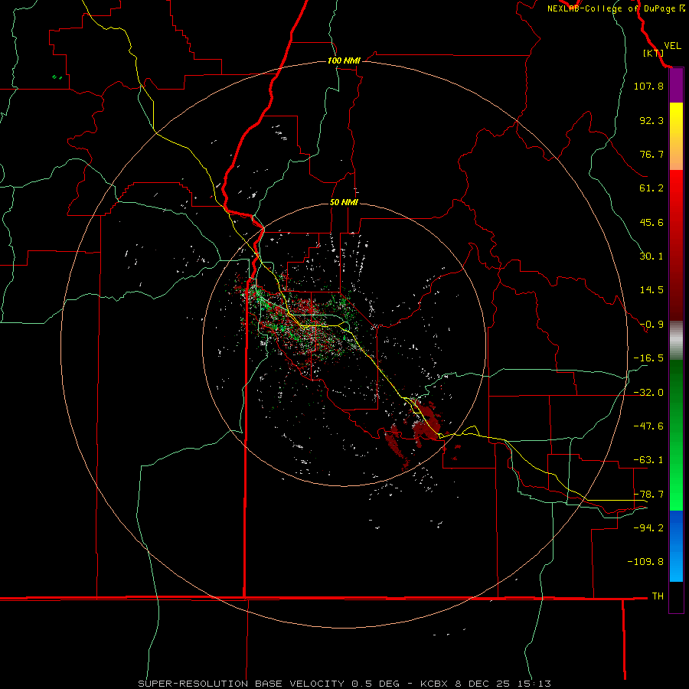Viewport: 689px width, 689px height.
Task: Click the 14.5 legend value
Action: (651, 290)
